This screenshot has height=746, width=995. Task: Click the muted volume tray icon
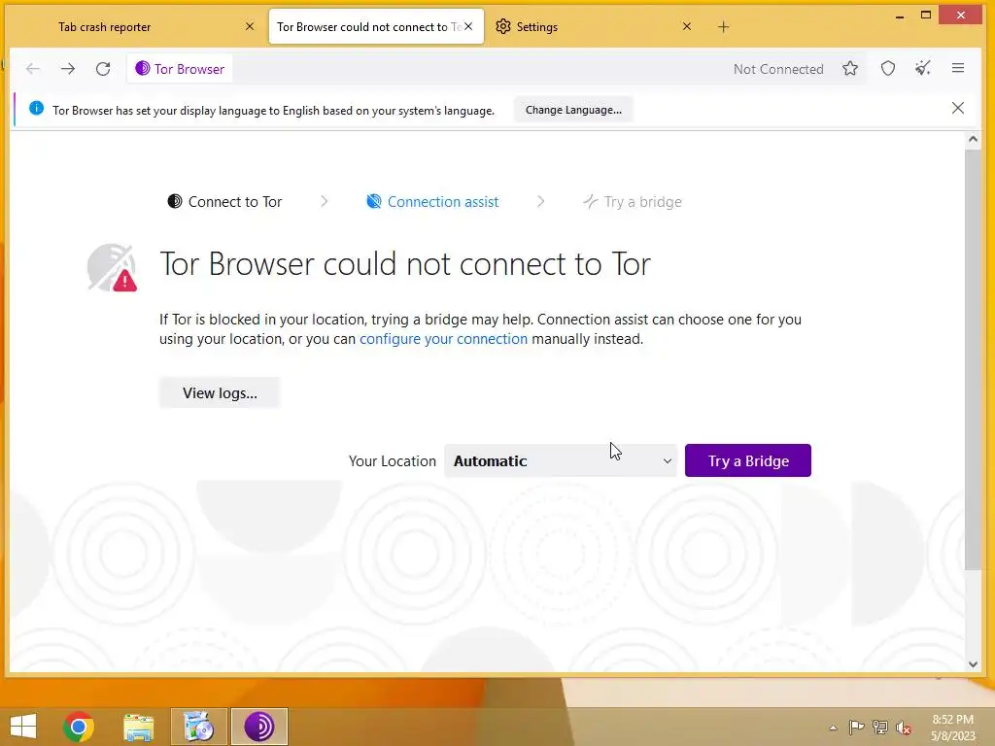(904, 728)
